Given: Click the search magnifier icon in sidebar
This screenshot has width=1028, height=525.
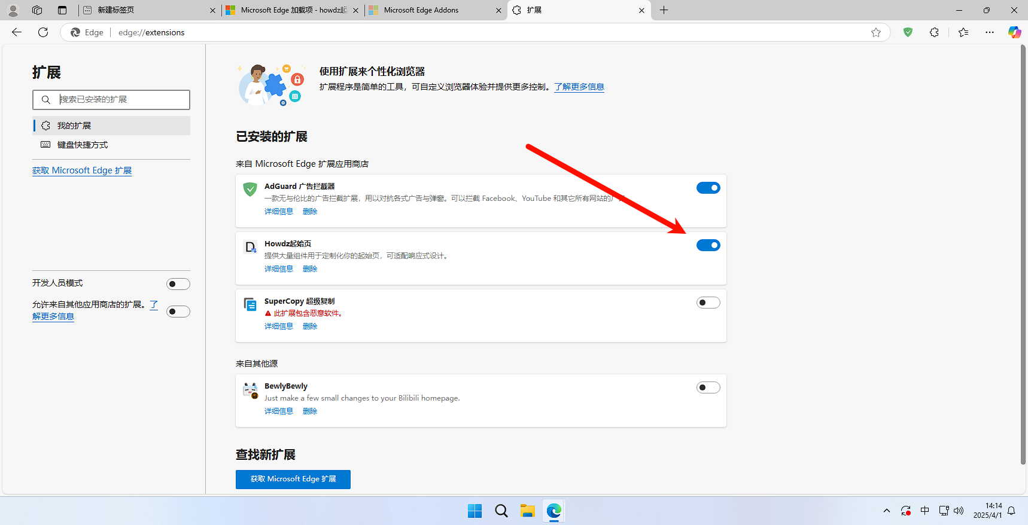Looking at the screenshot, I should point(46,100).
